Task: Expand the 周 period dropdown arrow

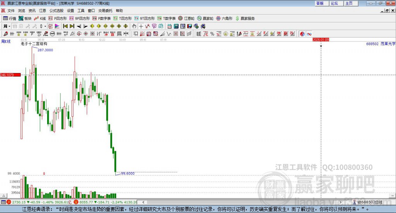Action: (x=9, y=26)
